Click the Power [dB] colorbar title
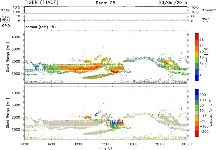Screen dimensions: 216x150 (x=206, y=57)
